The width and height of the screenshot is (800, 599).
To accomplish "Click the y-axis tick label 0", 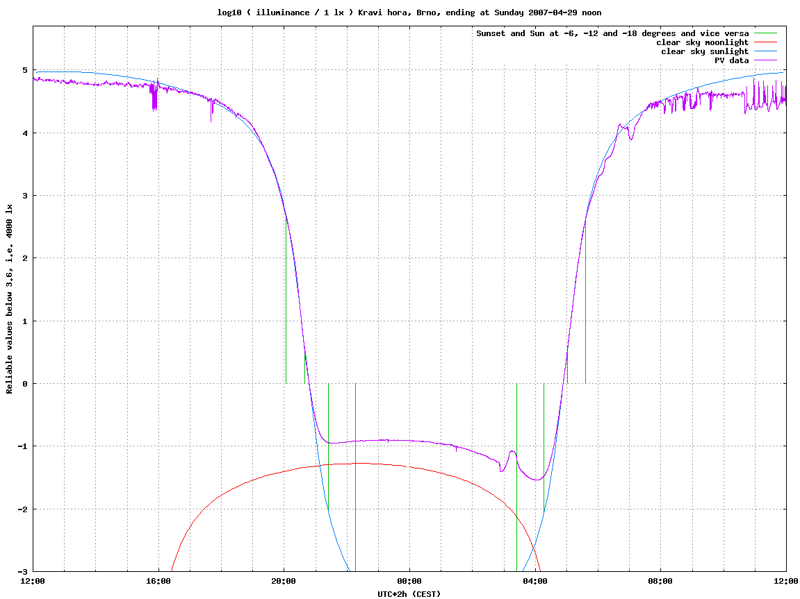I will 25,384.
